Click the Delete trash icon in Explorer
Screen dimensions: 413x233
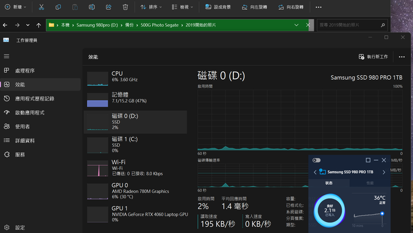click(126, 7)
